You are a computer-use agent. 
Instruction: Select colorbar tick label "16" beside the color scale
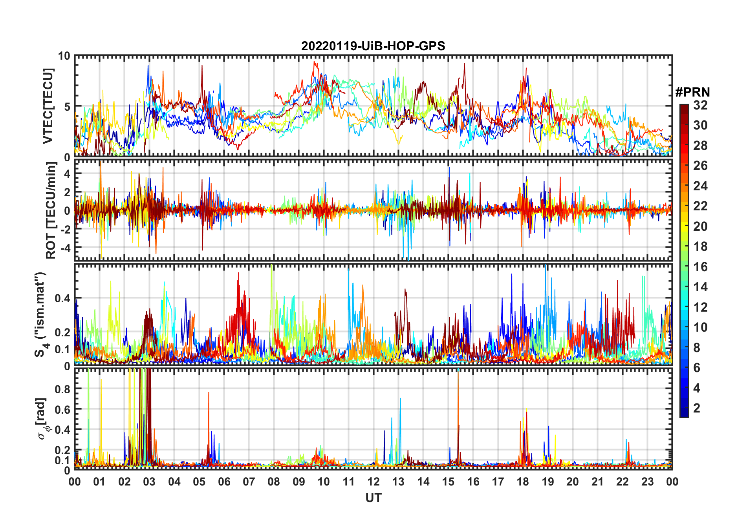pos(700,267)
